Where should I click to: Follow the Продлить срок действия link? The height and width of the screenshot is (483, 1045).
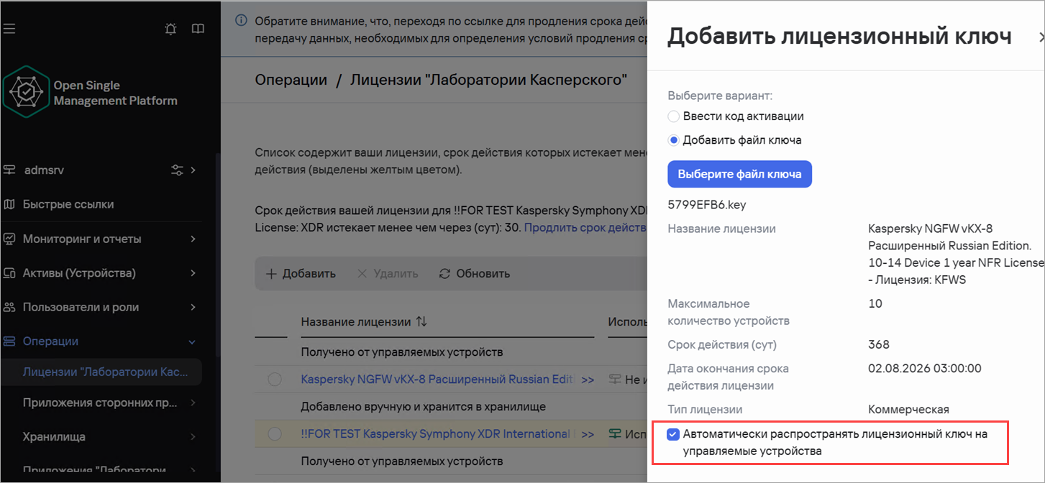(585, 228)
